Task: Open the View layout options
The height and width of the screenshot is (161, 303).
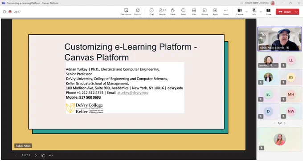Action: point(194,12)
